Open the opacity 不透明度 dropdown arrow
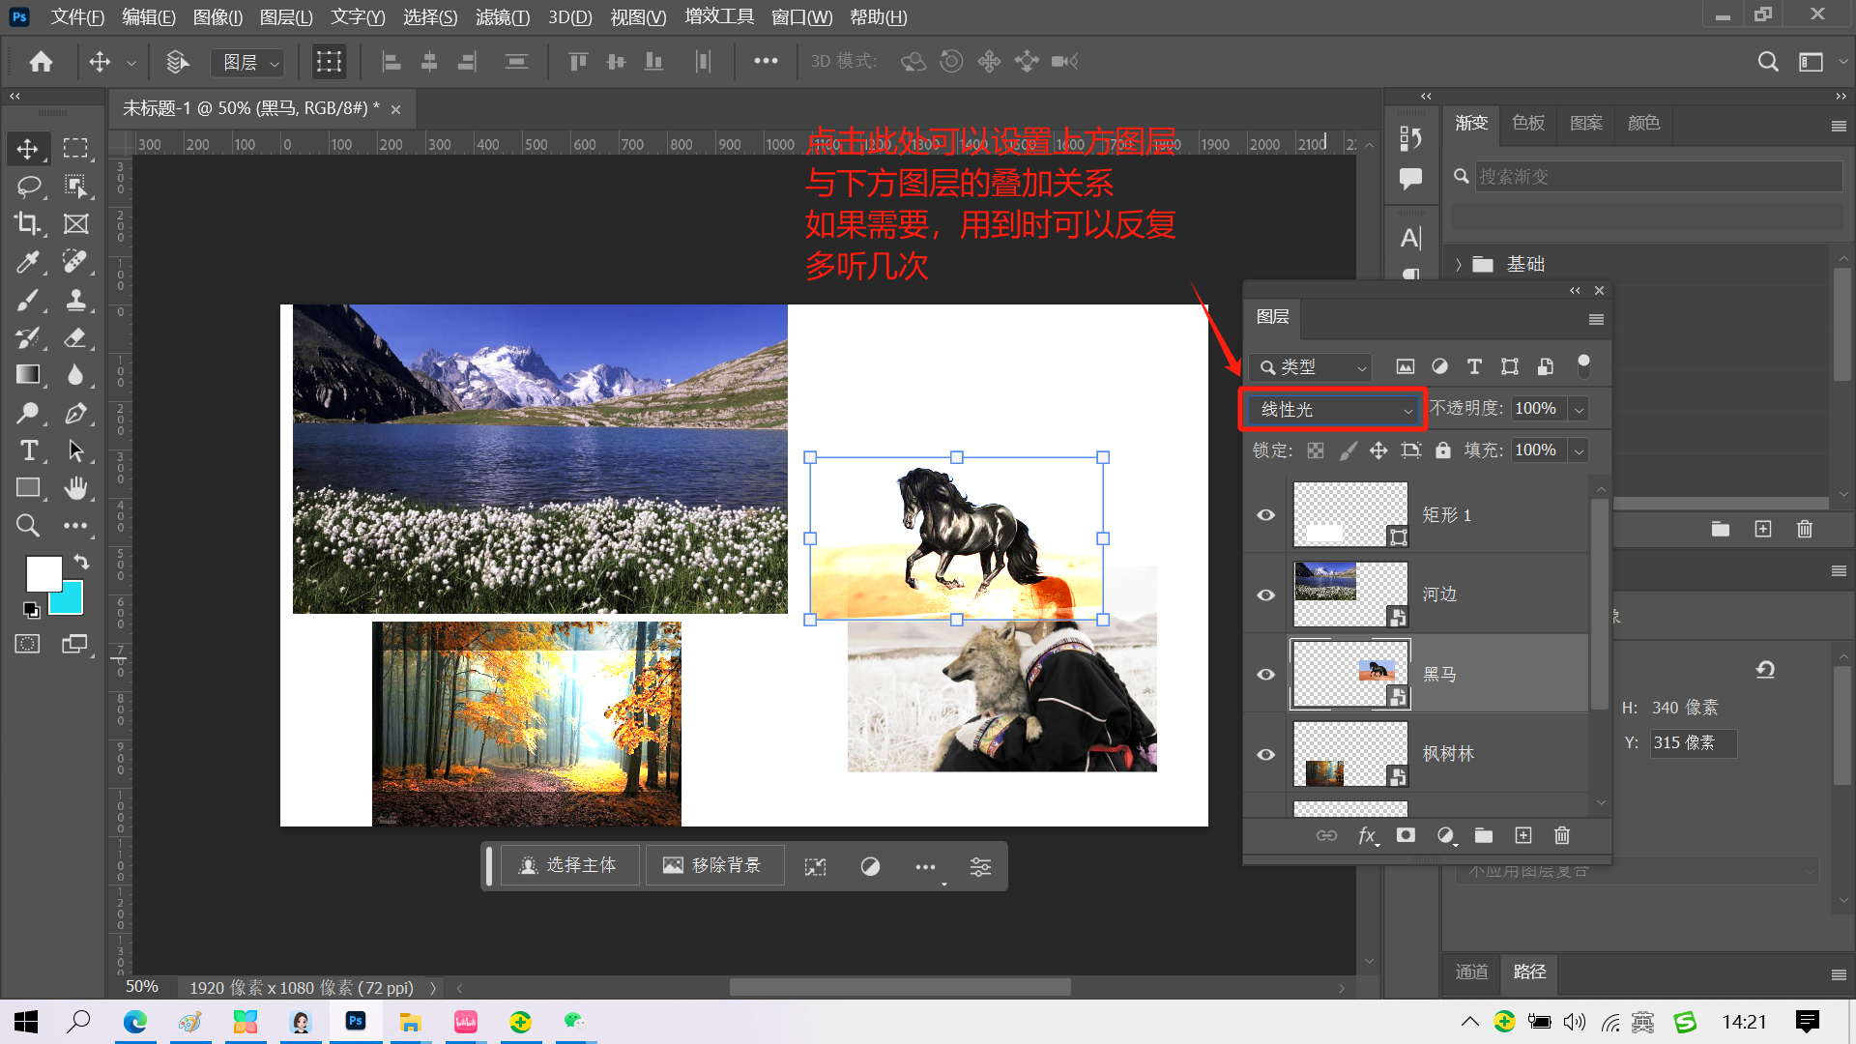The width and height of the screenshot is (1856, 1044). tap(1579, 409)
